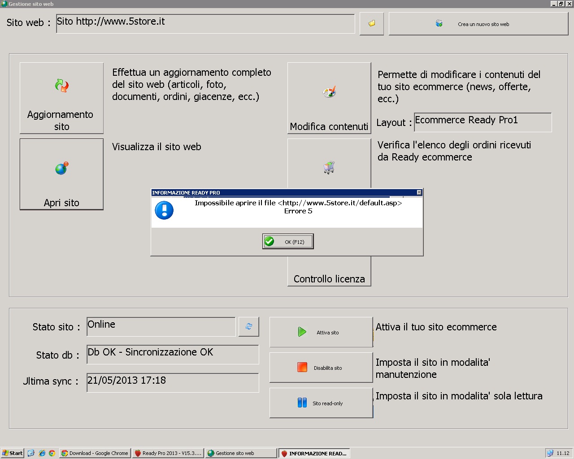Click the last sync date field 21/05/2013 17:18
The height and width of the screenshot is (459, 574).
pos(173,383)
